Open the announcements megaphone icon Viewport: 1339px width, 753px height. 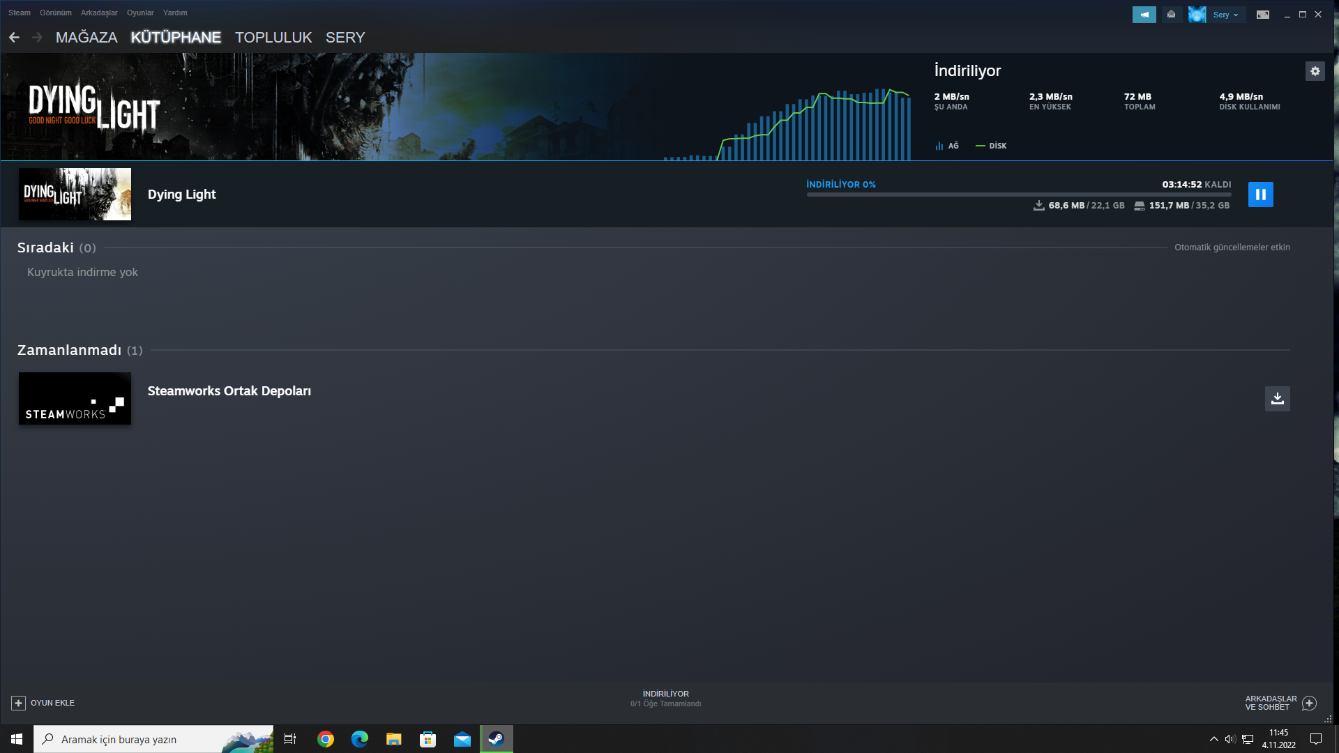(x=1144, y=15)
